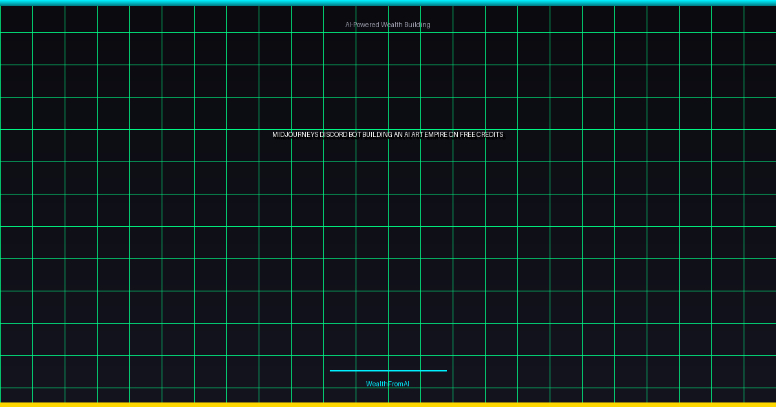Click the grid cell at screen center
Viewport: 776px width, 407px height.
point(404,210)
